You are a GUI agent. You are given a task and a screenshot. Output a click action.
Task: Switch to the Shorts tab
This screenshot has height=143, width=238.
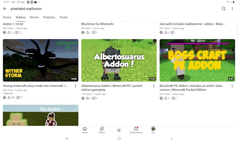coord(34,17)
